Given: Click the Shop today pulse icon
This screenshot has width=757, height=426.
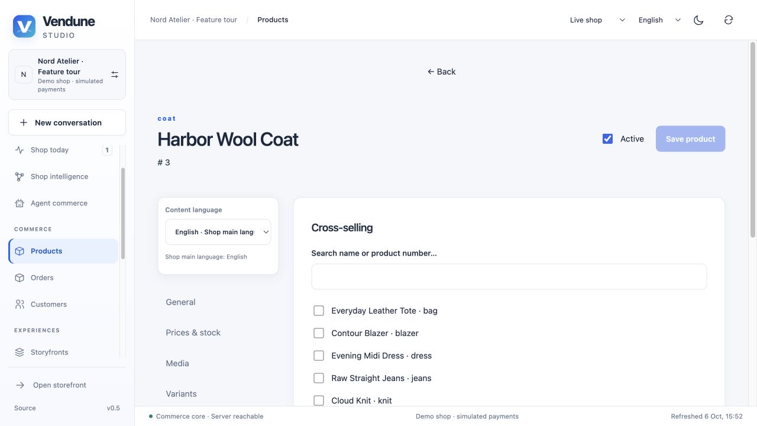Looking at the screenshot, I should point(20,150).
